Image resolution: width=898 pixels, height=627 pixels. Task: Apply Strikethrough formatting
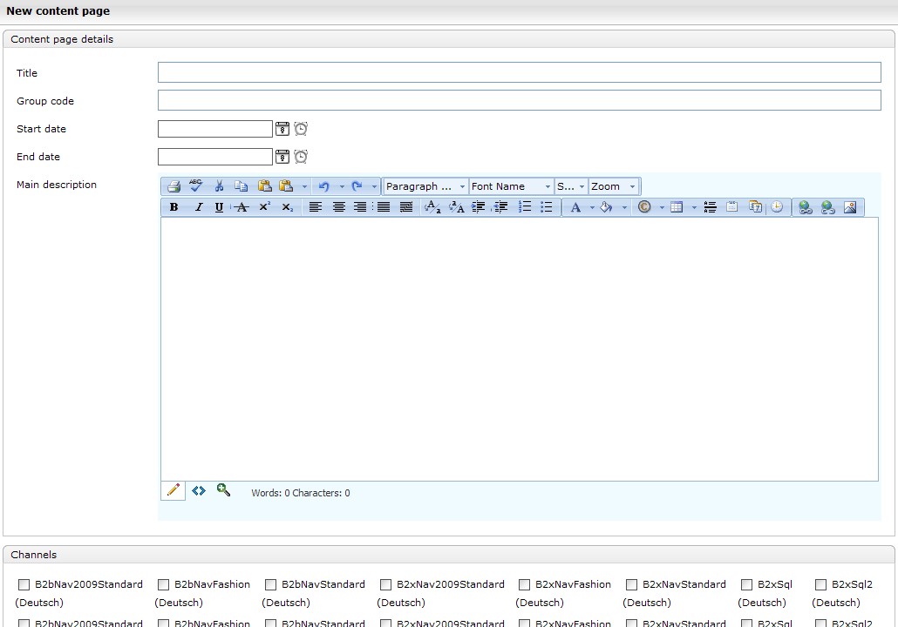[242, 207]
